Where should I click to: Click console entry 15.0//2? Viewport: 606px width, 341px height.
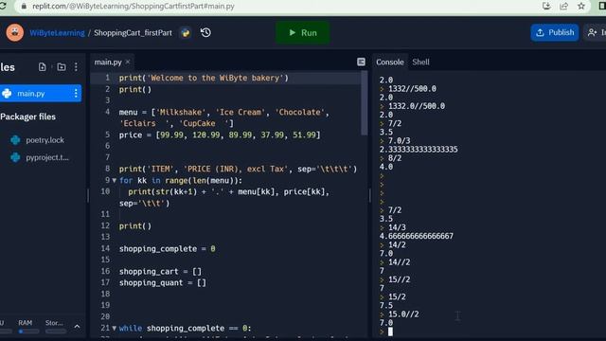[403, 314]
